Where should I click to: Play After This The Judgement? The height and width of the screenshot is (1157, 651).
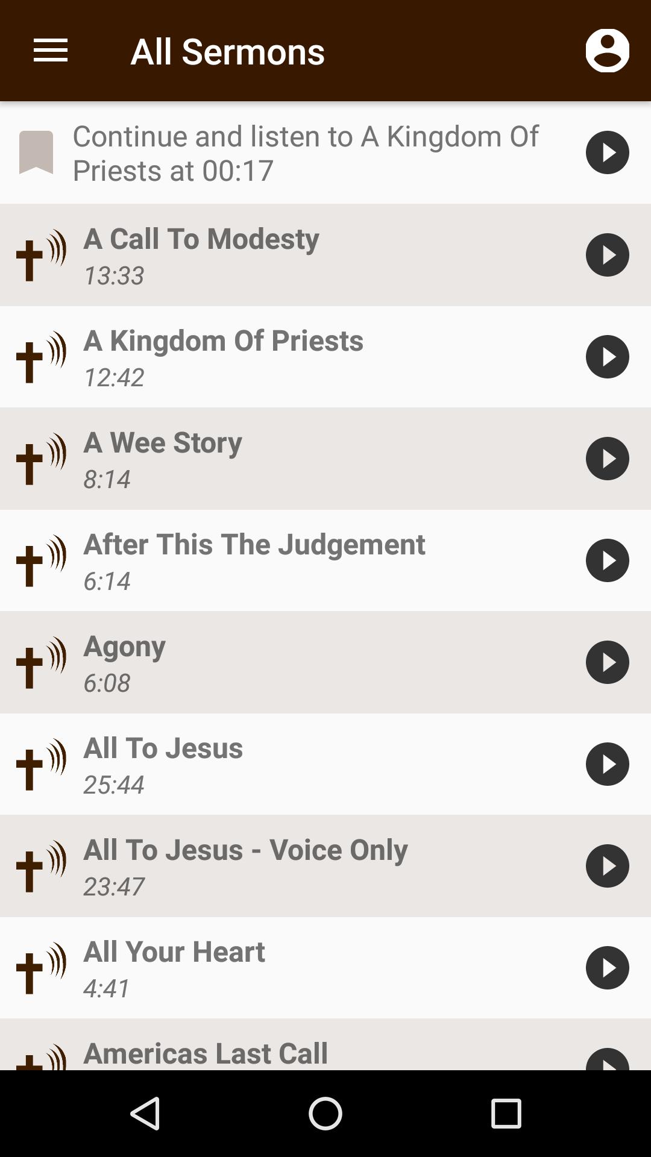click(x=607, y=560)
